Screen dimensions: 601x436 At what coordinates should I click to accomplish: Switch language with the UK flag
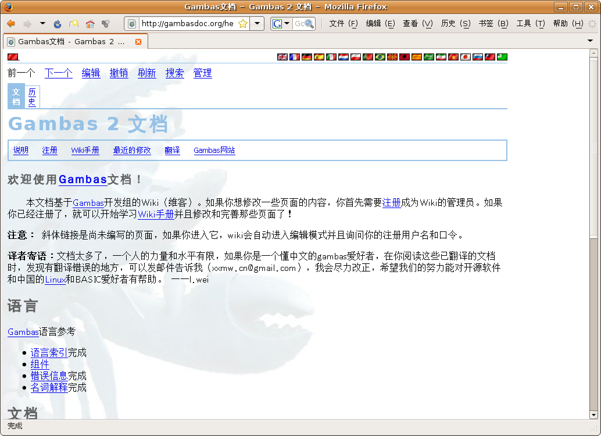[x=282, y=57]
